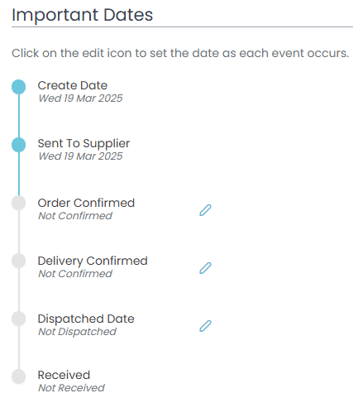This screenshot has height=398, width=358.
Task: Click the grey Delivery Confirmed timeline dot
Action: pyautogui.click(x=19, y=261)
